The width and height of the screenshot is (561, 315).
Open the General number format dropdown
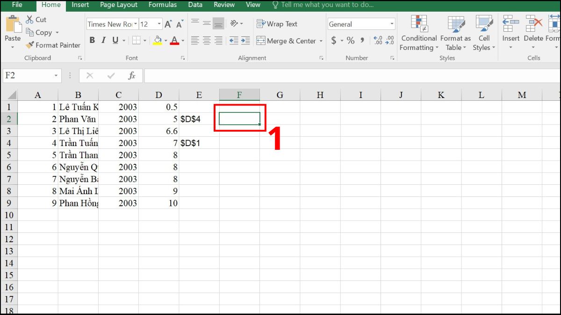(x=392, y=23)
